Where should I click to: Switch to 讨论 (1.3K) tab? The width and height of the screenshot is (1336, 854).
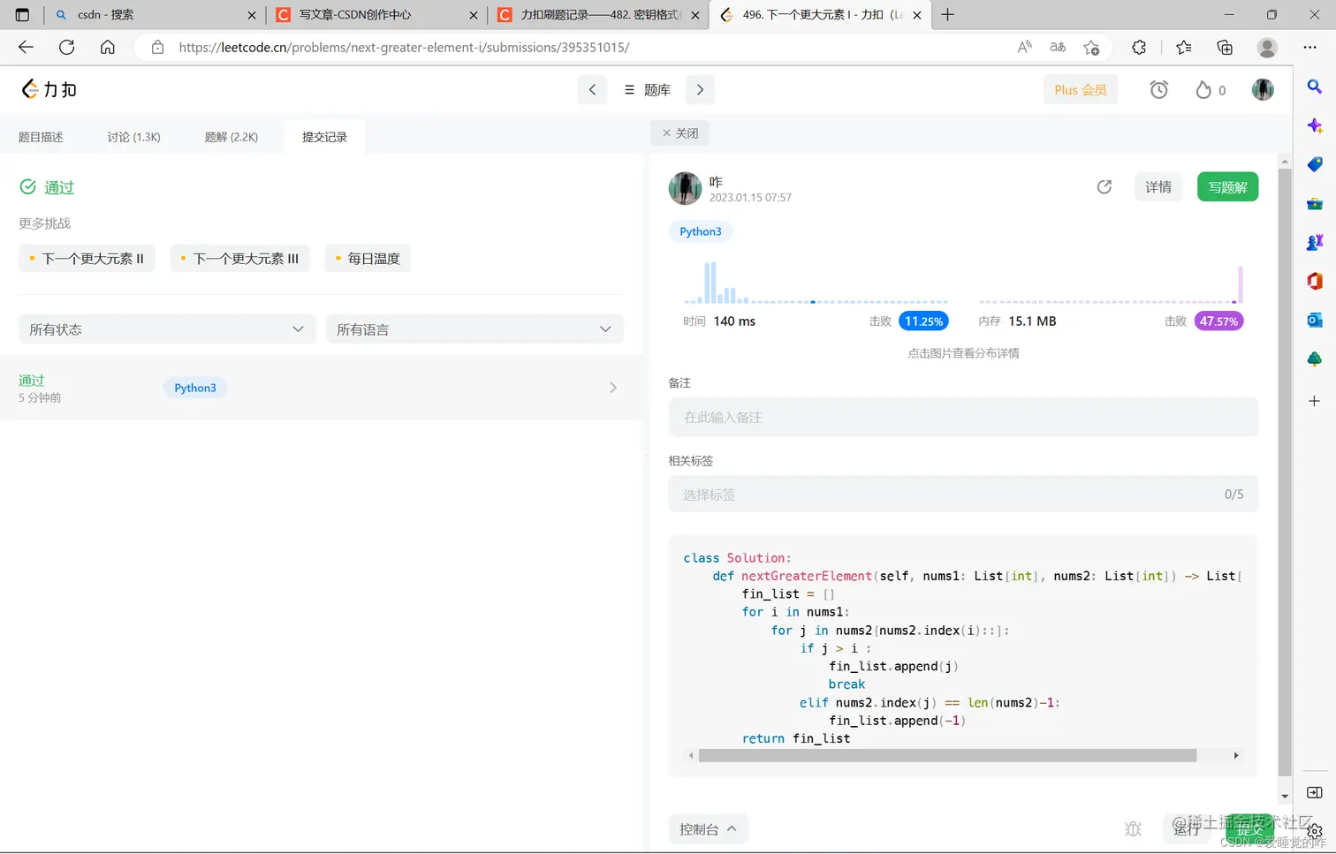point(133,137)
